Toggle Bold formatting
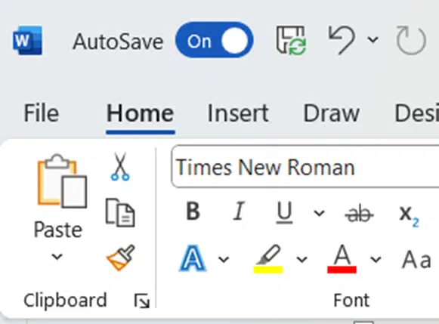 coord(193,211)
